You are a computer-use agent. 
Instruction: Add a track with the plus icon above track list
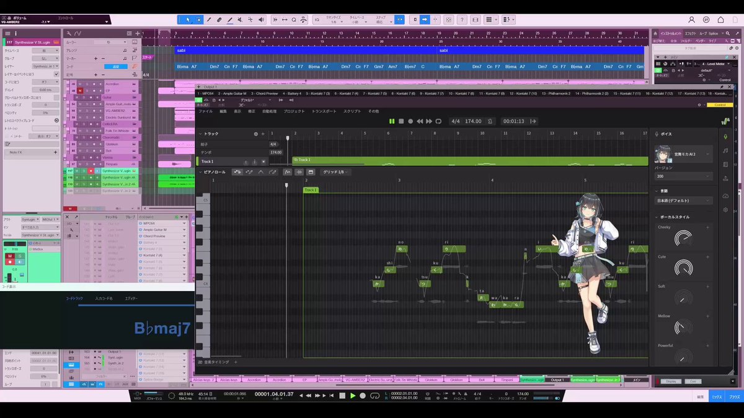coord(137,33)
